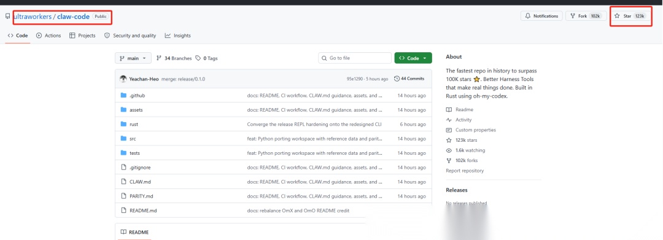
Task: Click the README tab below file list
Action: coord(134,232)
